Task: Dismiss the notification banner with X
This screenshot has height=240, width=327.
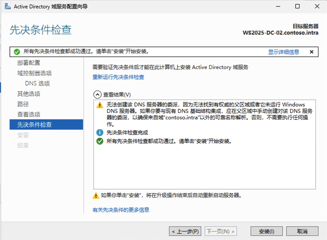Action: [312, 52]
